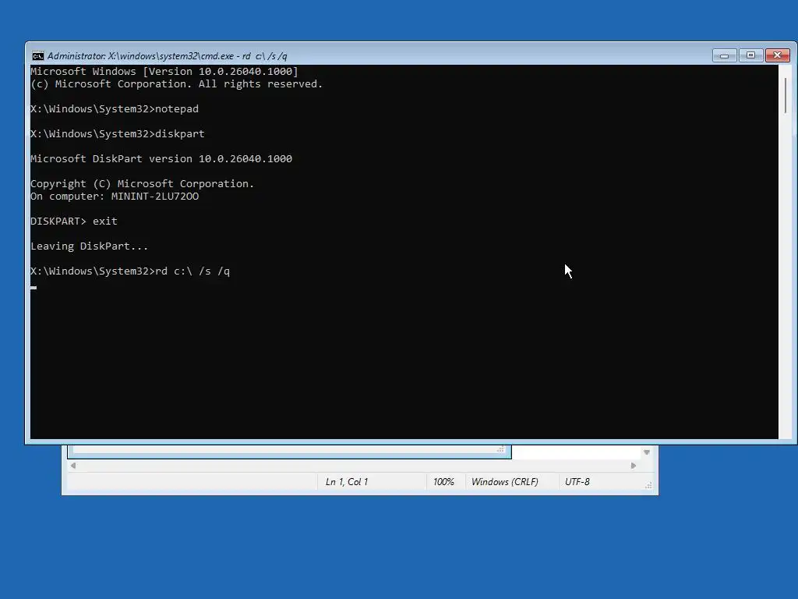The image size is (798, 599).
Task: Click the 'X:\Windows\System32>diskpart' line
Action: pos(118,134)
